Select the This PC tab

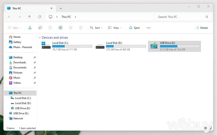[31, 8]
